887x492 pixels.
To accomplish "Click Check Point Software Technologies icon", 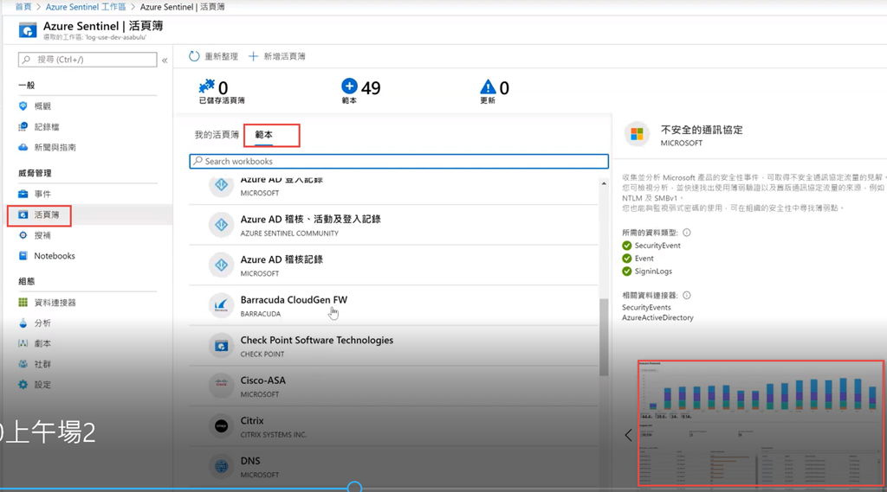I will pos(221,346).
